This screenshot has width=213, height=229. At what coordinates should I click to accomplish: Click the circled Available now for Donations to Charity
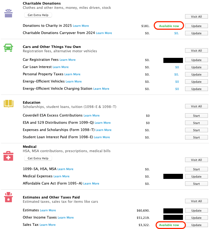(169, 26)
